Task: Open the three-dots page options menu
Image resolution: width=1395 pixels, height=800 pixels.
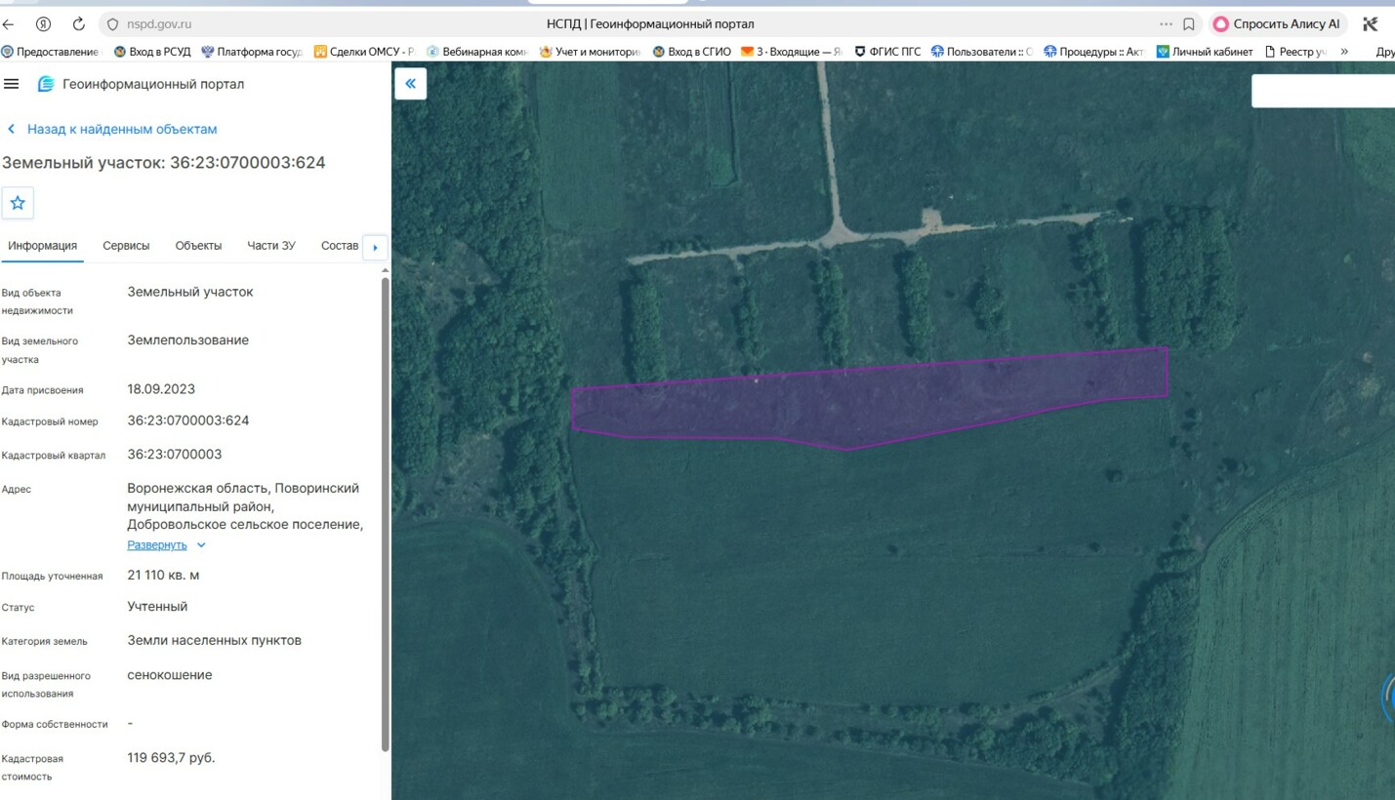Action: [x=1166, y=24]
